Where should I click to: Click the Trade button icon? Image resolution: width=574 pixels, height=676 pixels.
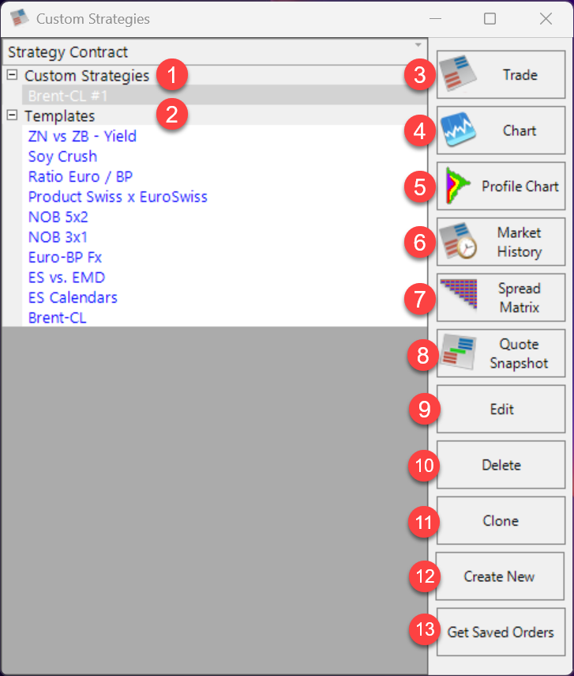coord(459,75)
